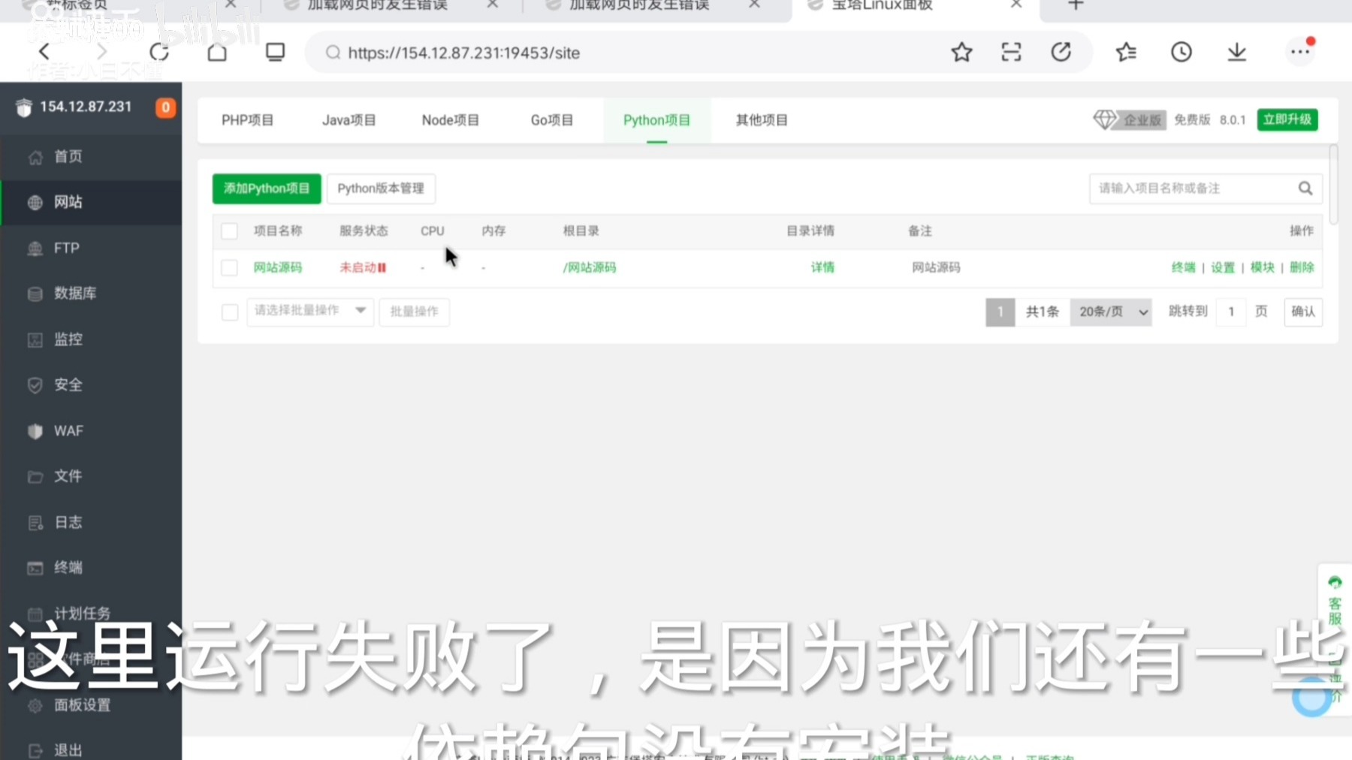Viewport: 1352px width, 760px height.
Task: Open the scan icon in the address bar
Action: point(1011,52)
